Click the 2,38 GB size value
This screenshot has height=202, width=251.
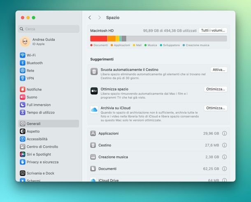212,157
